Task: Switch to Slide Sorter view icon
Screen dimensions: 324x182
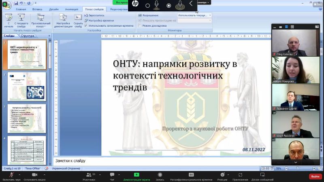Action: (x=268, y=168)
